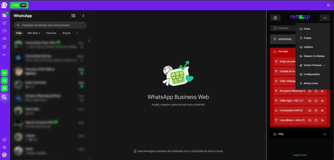Viewport: 334px width, 160px height.
Task: Click the Script encontr... message row
Action: [284, 61]
